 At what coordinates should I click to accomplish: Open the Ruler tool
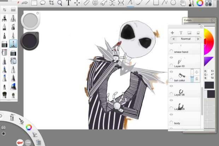[86, 3]
